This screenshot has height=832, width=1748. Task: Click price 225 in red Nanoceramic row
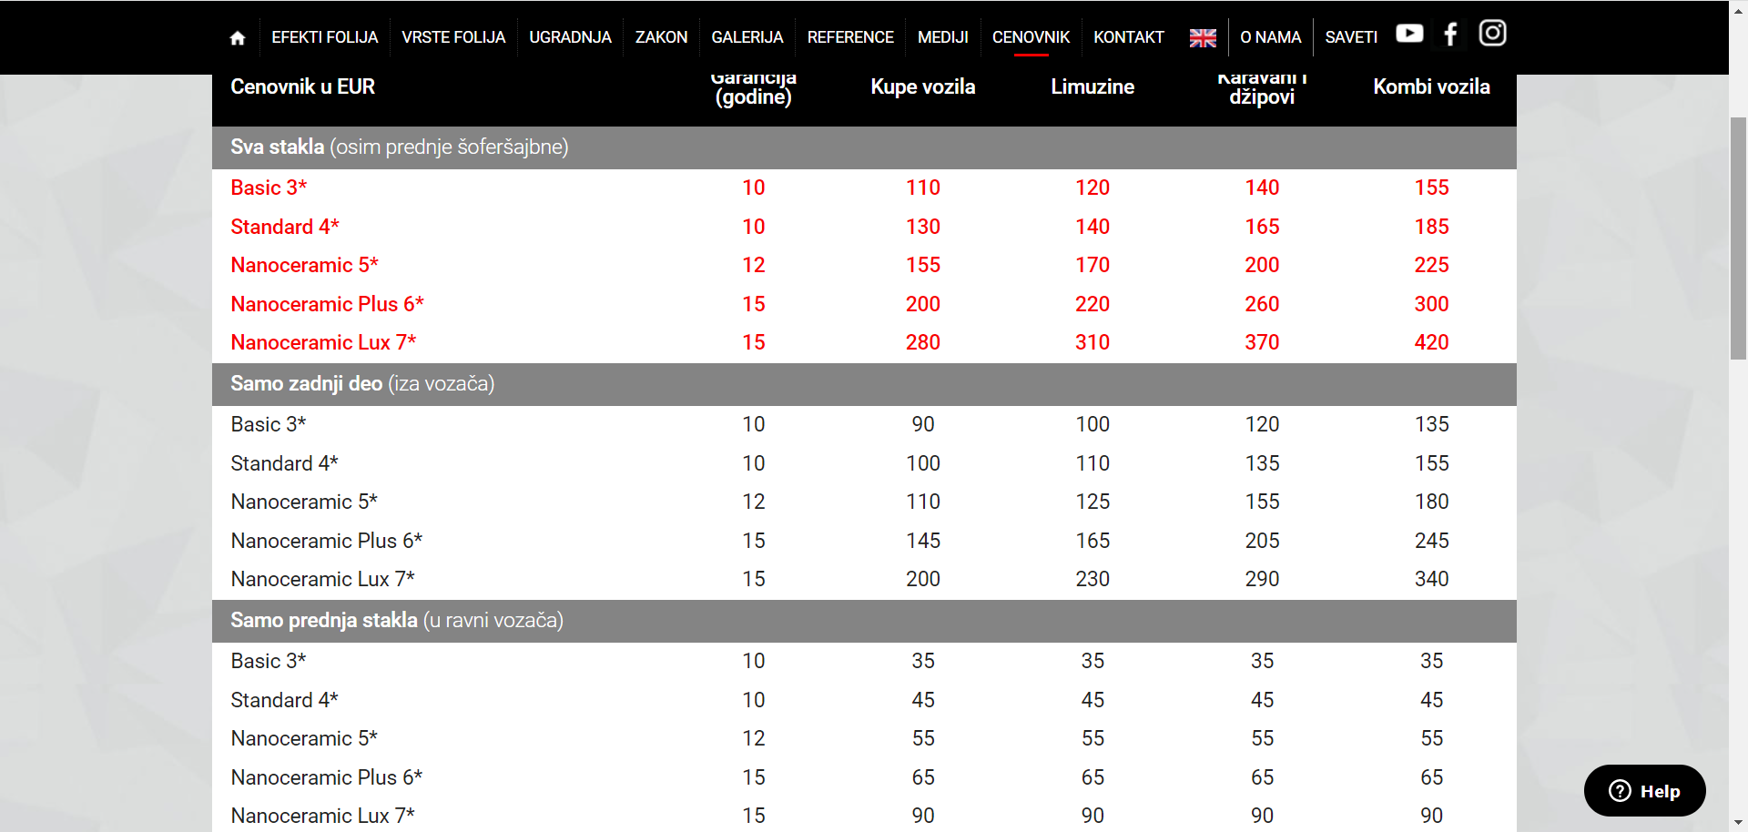coord(1431,265)
